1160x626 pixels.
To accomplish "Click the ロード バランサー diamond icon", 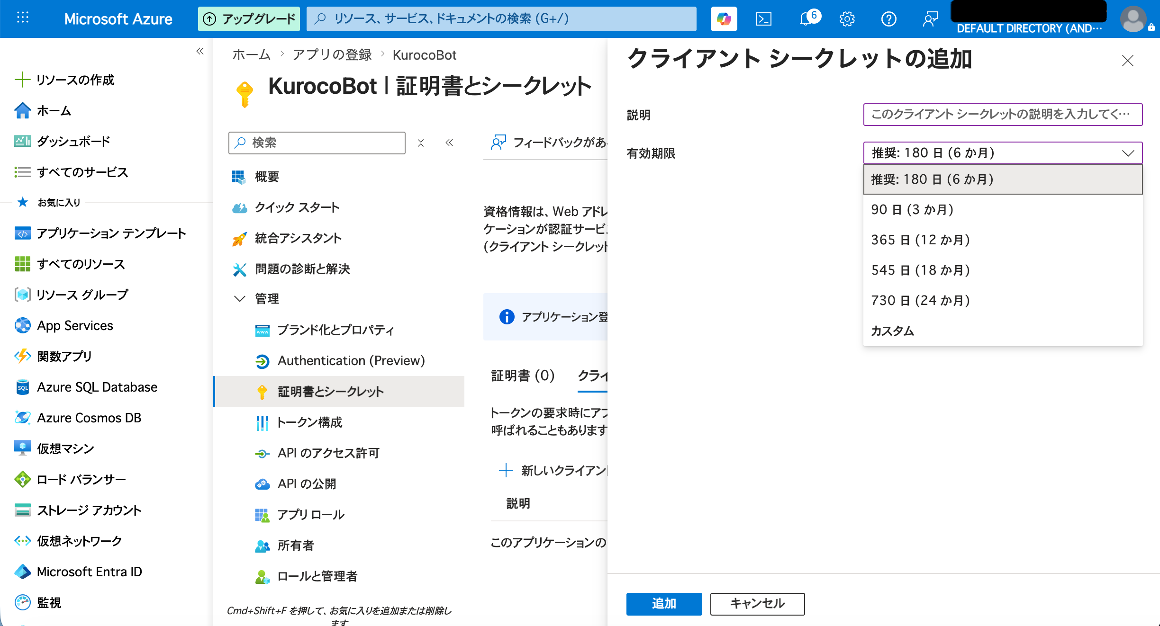I will (22, 479).
